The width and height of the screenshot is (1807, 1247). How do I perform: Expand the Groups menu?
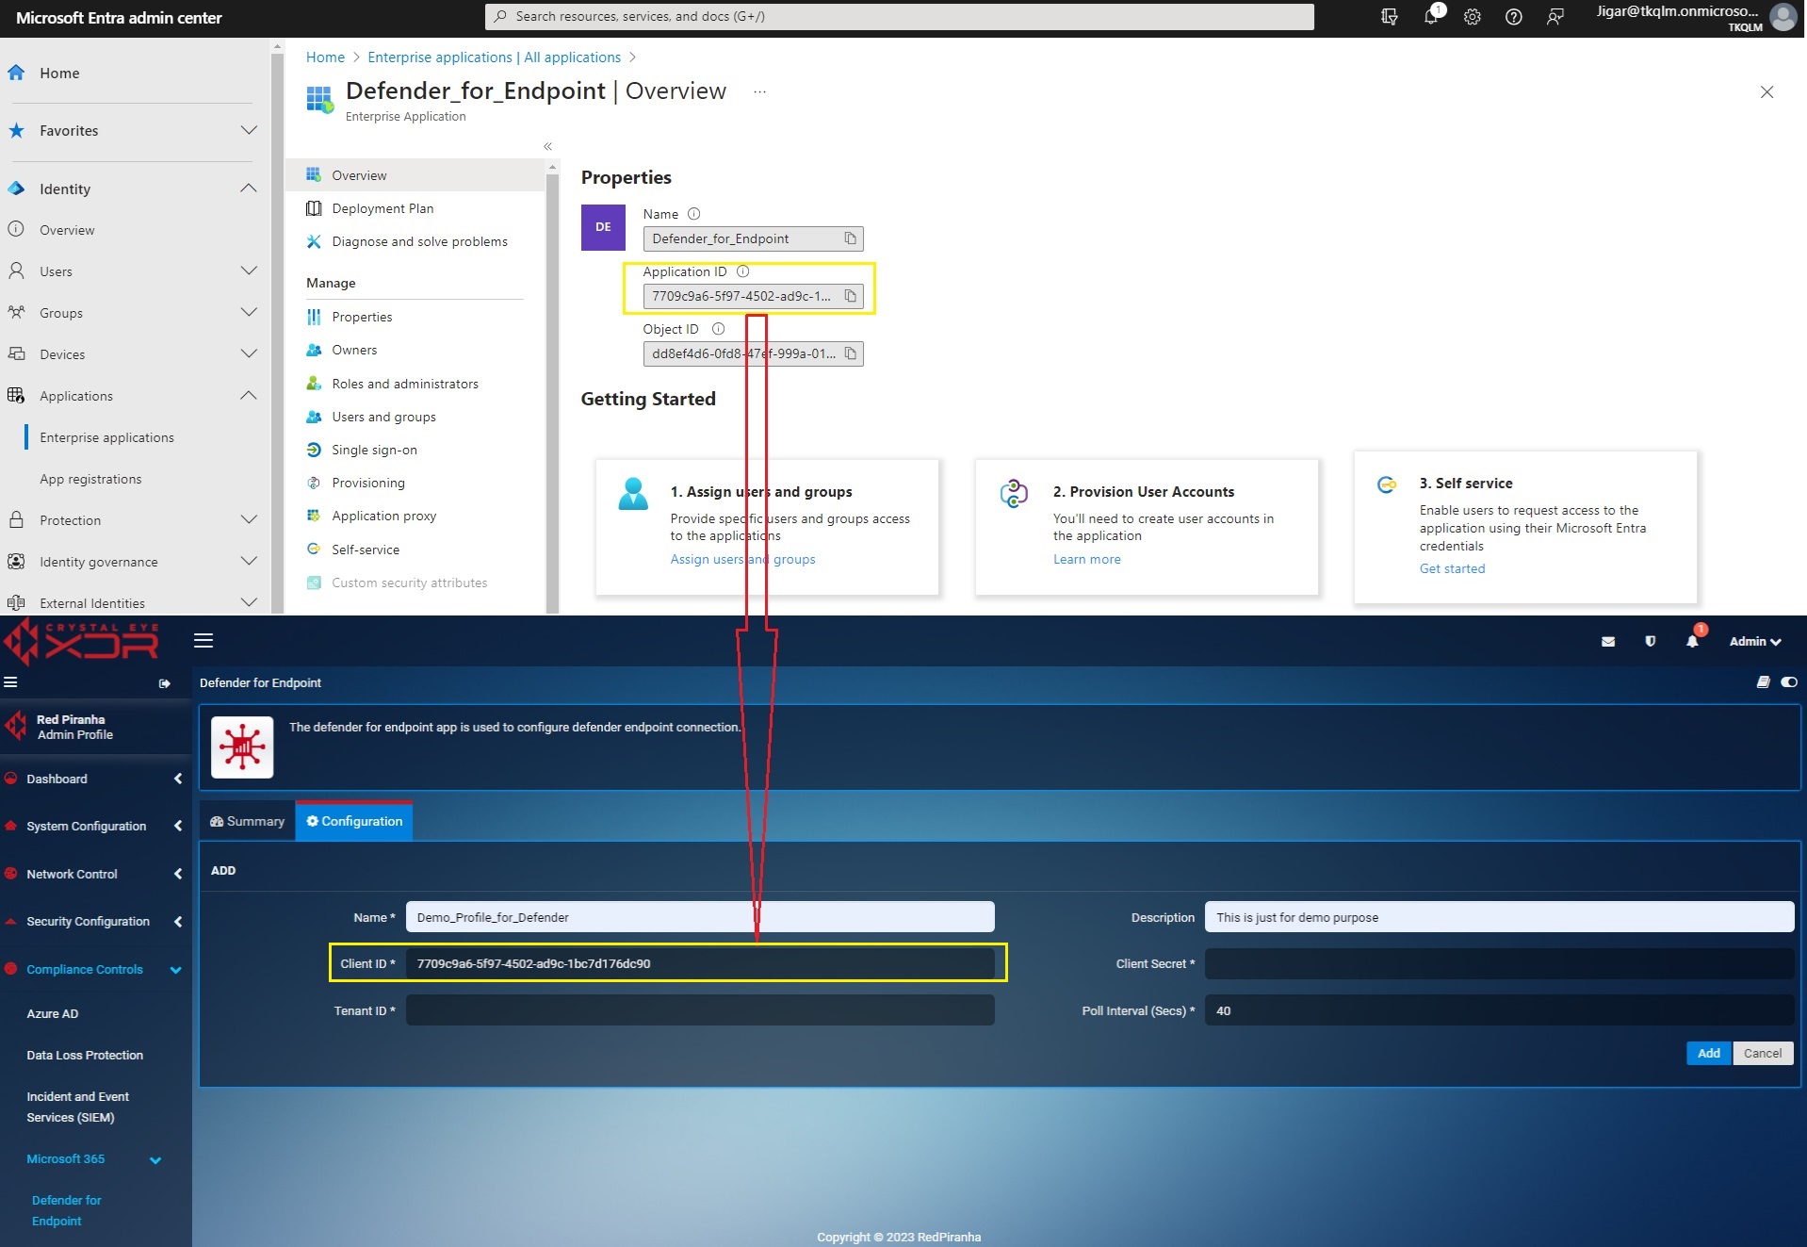pos(249,313)
